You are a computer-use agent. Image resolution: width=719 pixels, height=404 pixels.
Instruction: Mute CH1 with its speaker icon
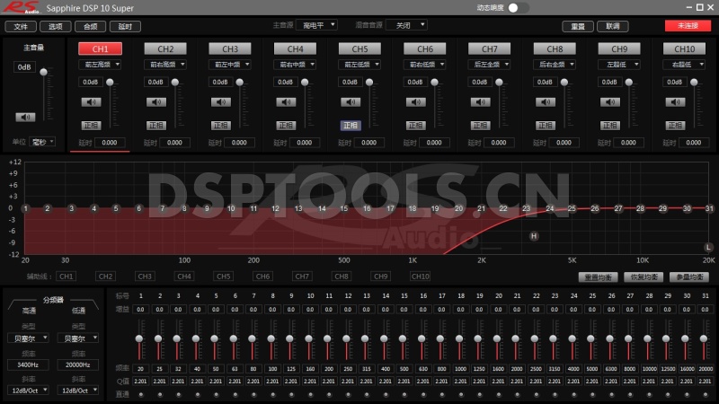91,101
